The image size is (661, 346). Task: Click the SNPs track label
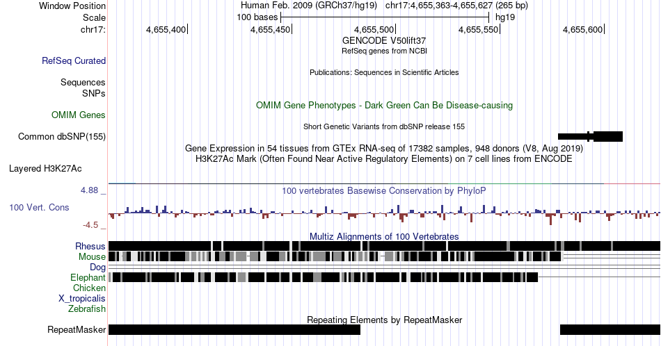[x=94, y=93]
